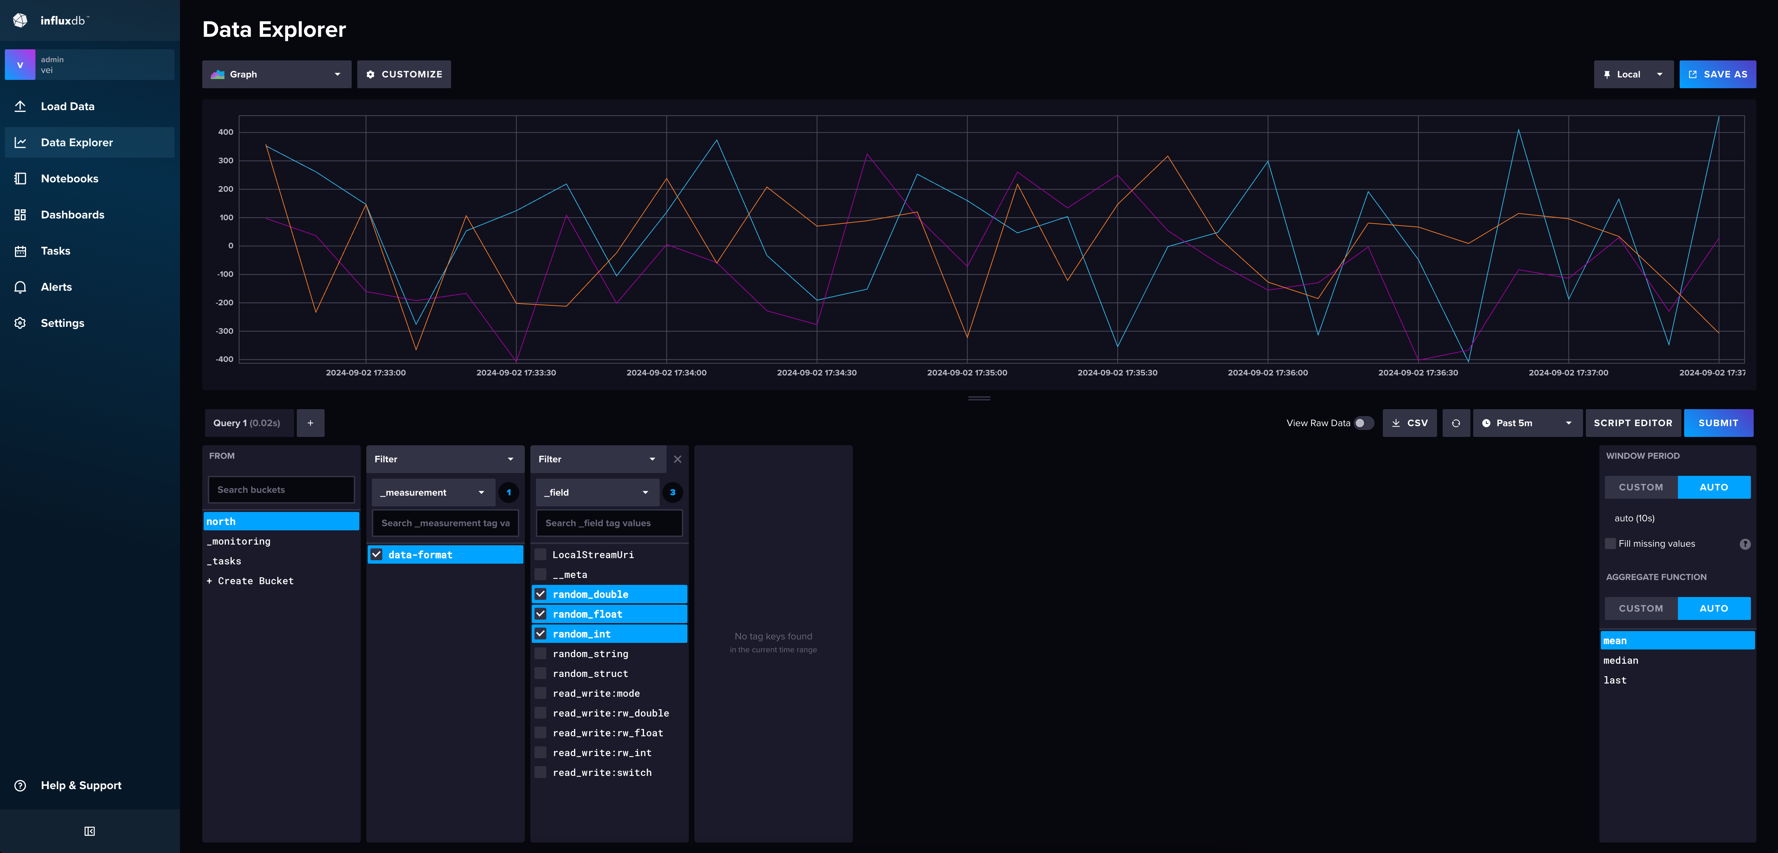Check the read_write:mode field
Screen dimensions: 1778x853
[x=540, y=693]
